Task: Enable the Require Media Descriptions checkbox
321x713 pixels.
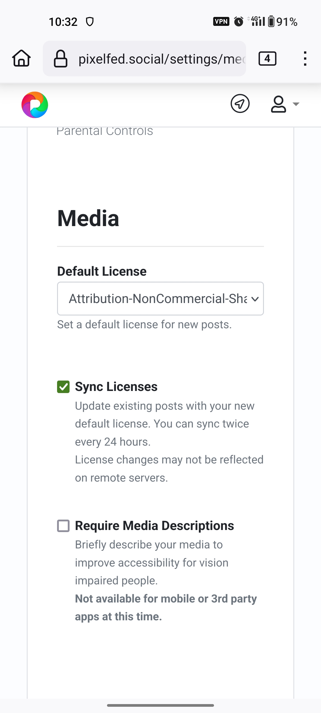Action: pos(63,526)
